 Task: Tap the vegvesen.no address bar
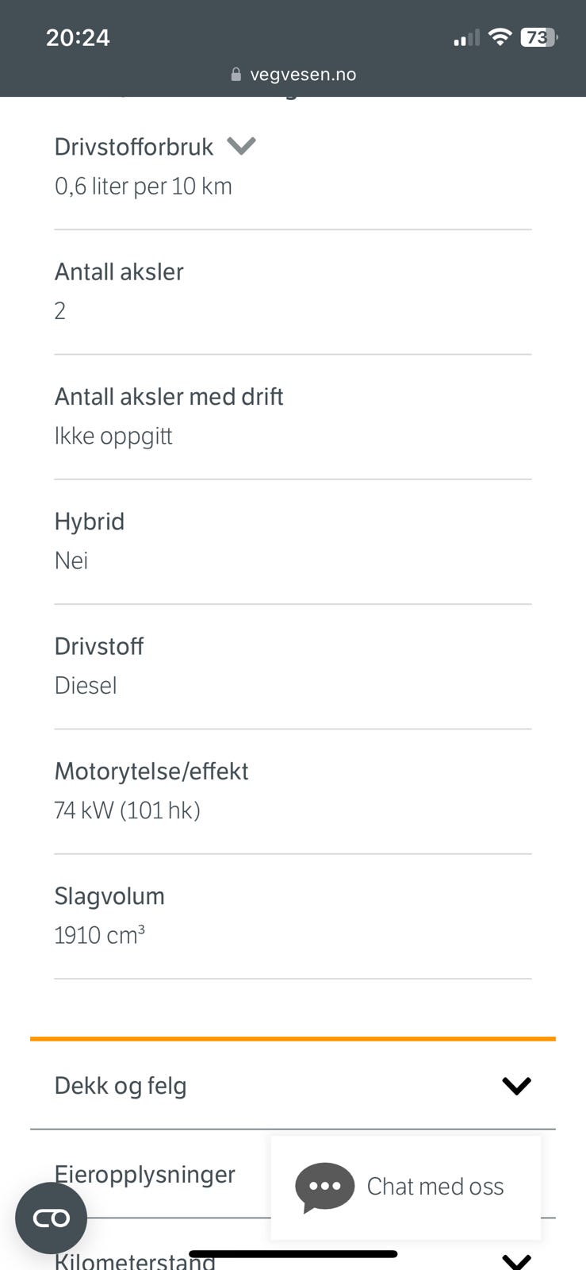[293, 75]
